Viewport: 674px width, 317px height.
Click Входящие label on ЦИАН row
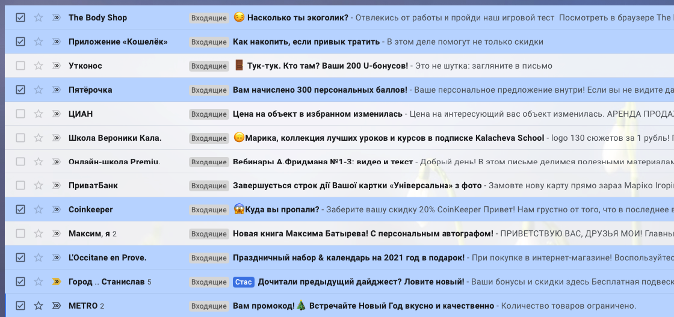tap(209, 114)
